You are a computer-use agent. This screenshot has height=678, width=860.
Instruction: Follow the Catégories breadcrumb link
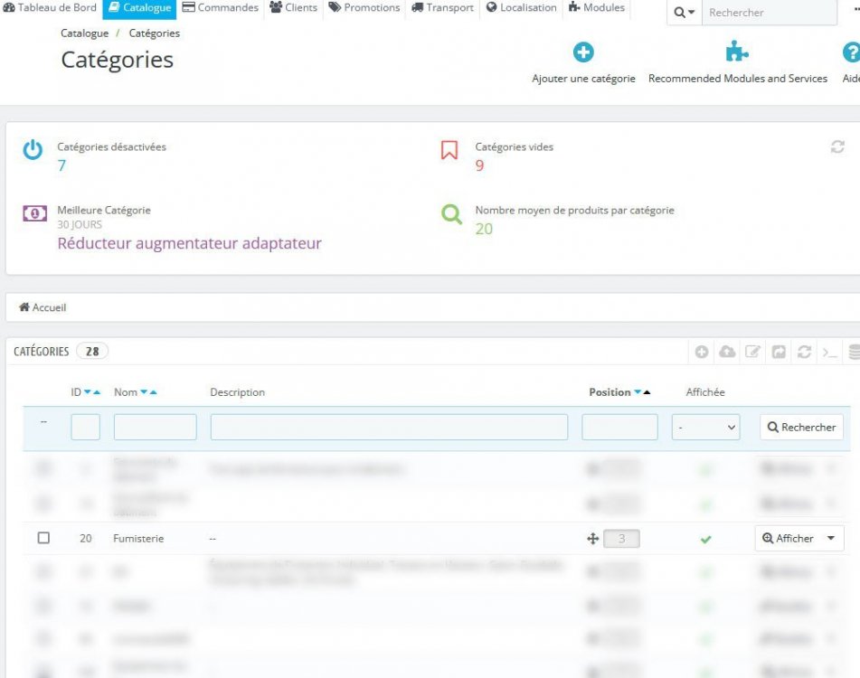[x=154, y=33]
